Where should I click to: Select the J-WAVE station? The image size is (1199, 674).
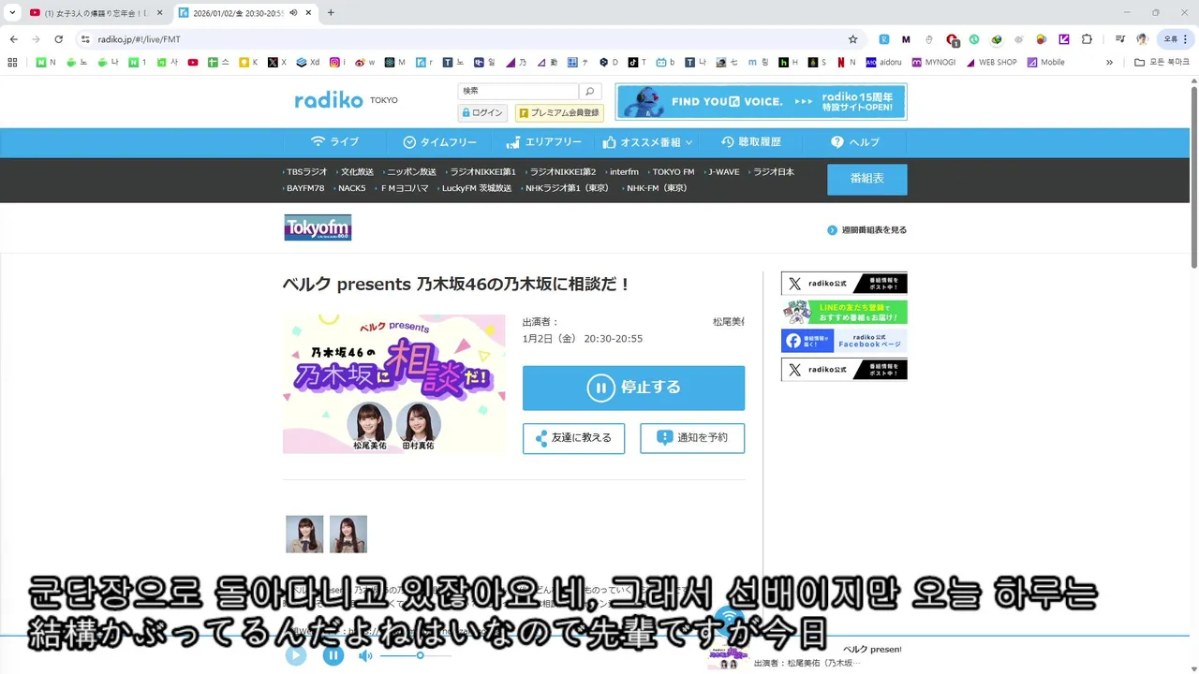coord(722,172)
